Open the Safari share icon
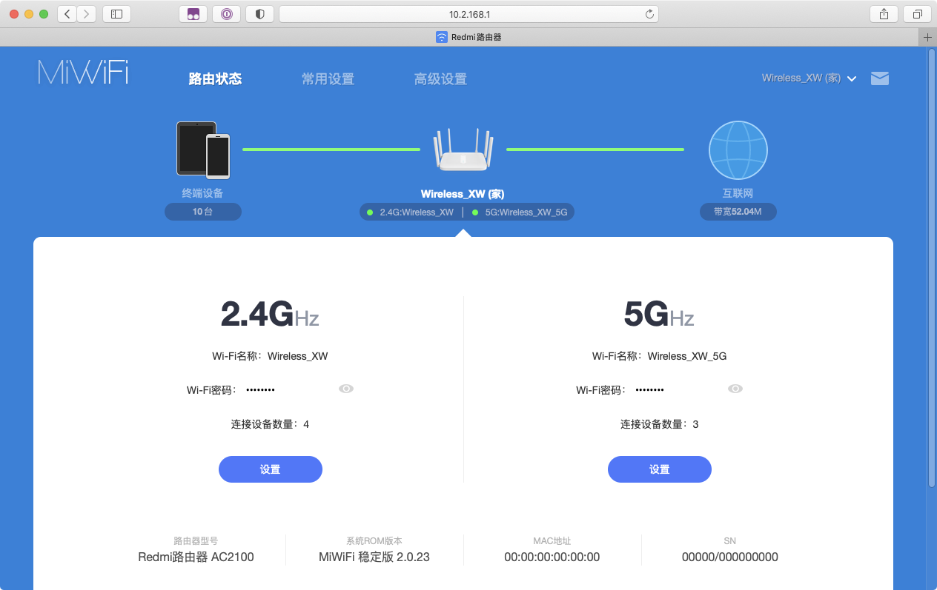937x590 pixels. (884, 14)
